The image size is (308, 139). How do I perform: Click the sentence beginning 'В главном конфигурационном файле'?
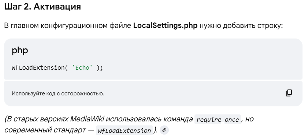pyautogui.click(x=144, y=26)
